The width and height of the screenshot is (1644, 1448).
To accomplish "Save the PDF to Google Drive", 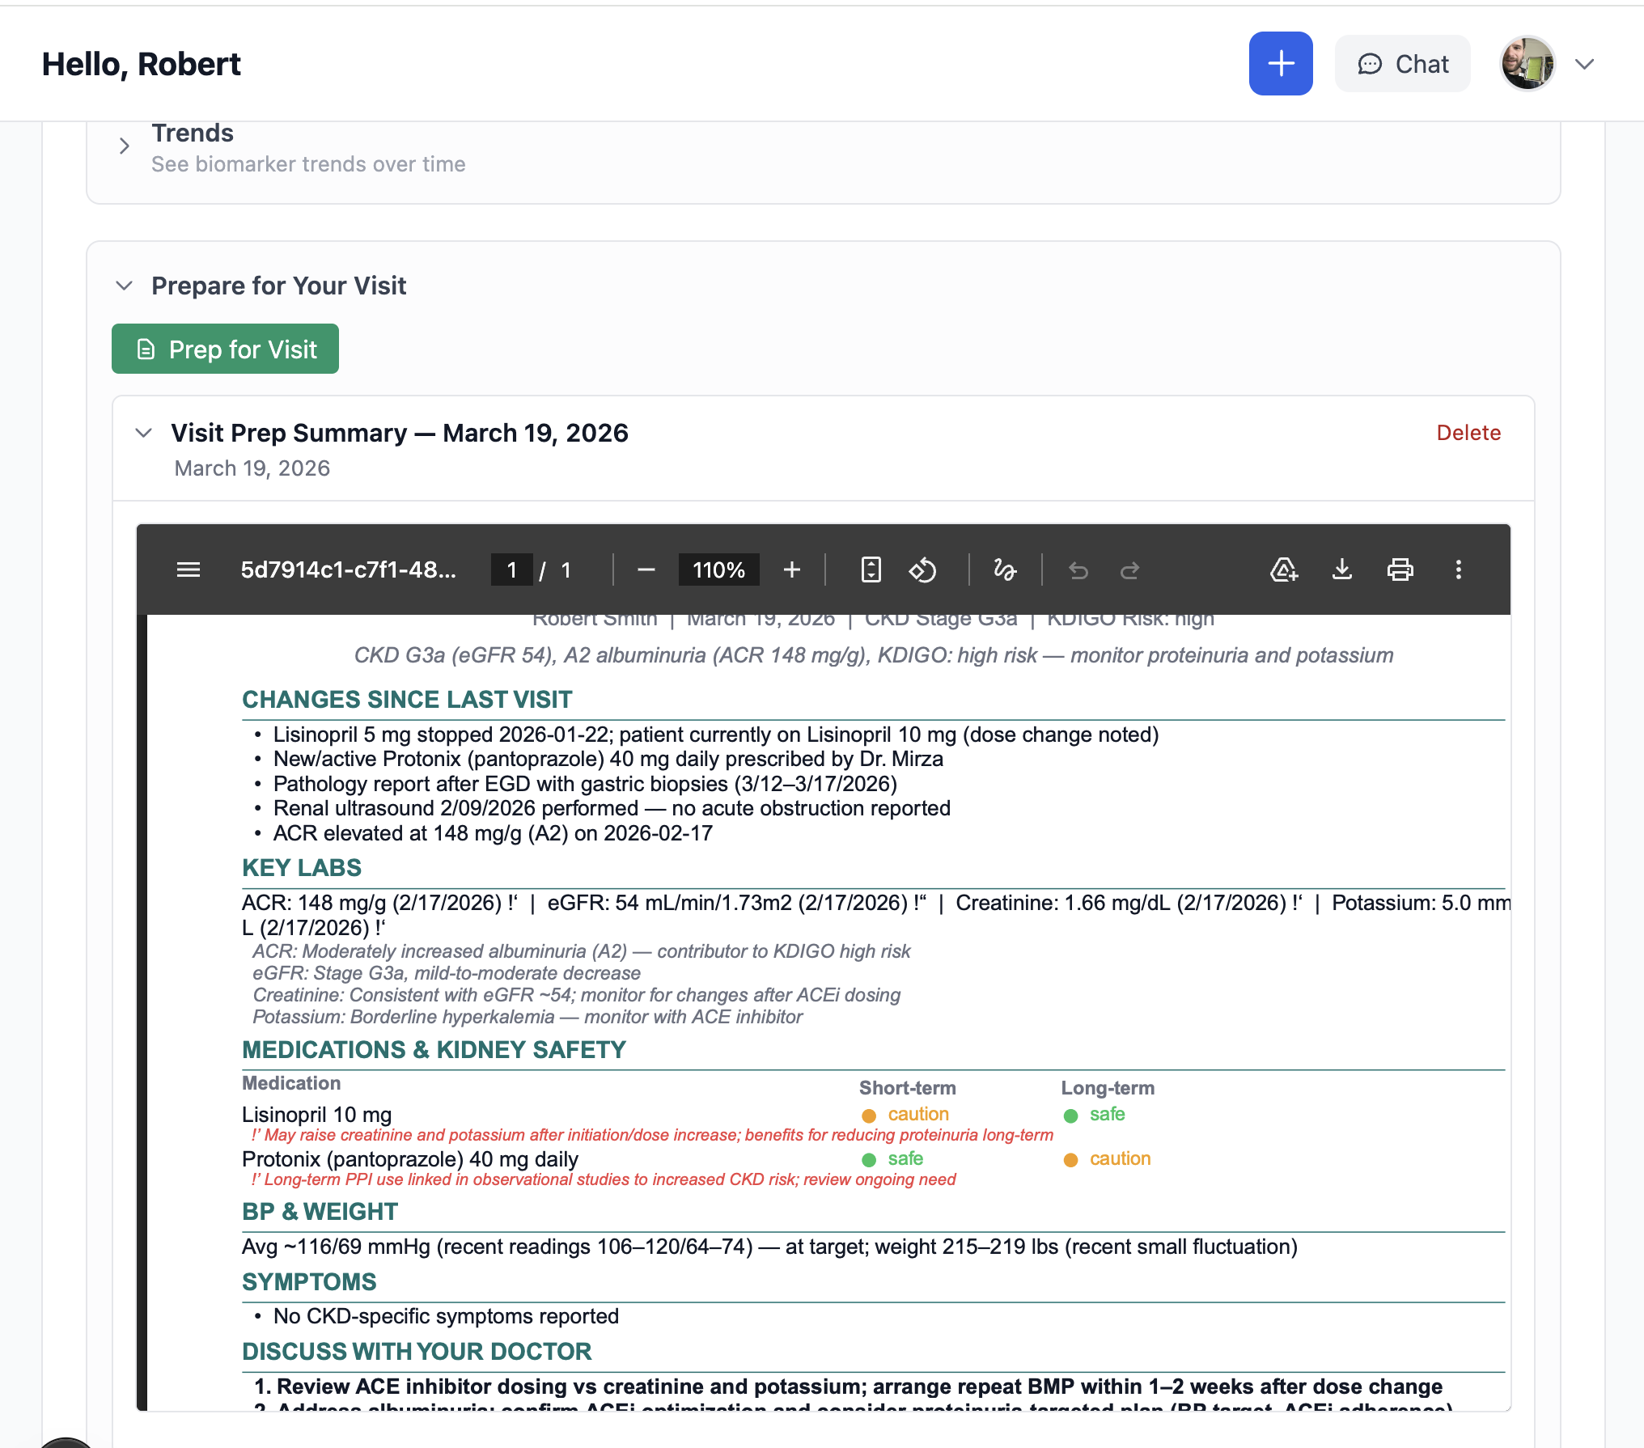I will 1284,570.
